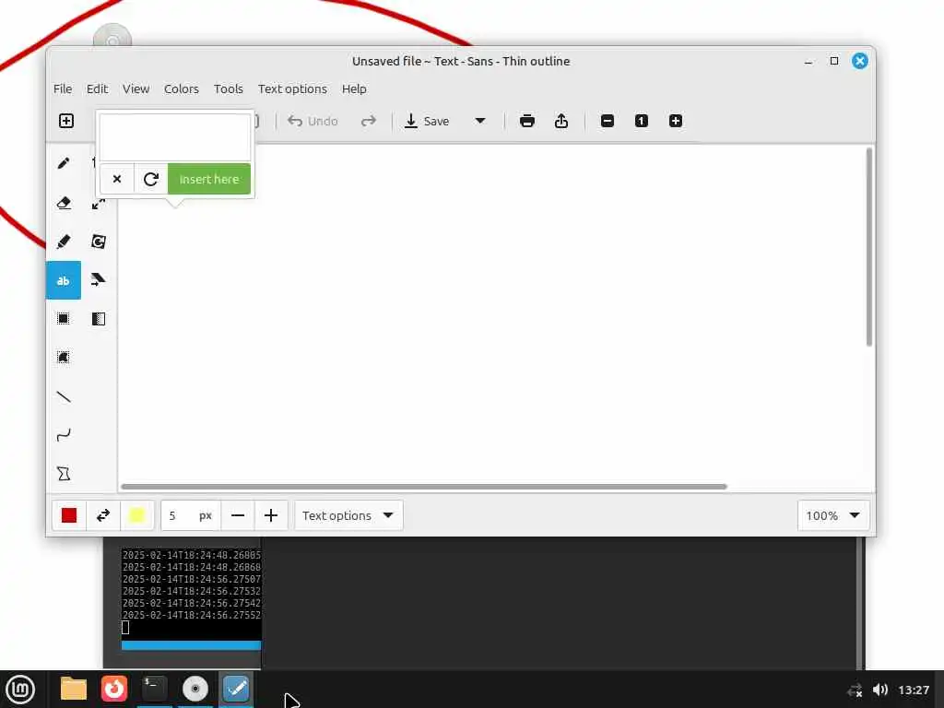Open the Files folder in taskbar
The width and height of the screenshot is (944, 708).
[74, 689]
